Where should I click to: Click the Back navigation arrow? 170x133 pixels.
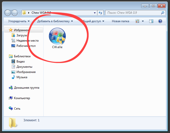(x=8, y=13)
